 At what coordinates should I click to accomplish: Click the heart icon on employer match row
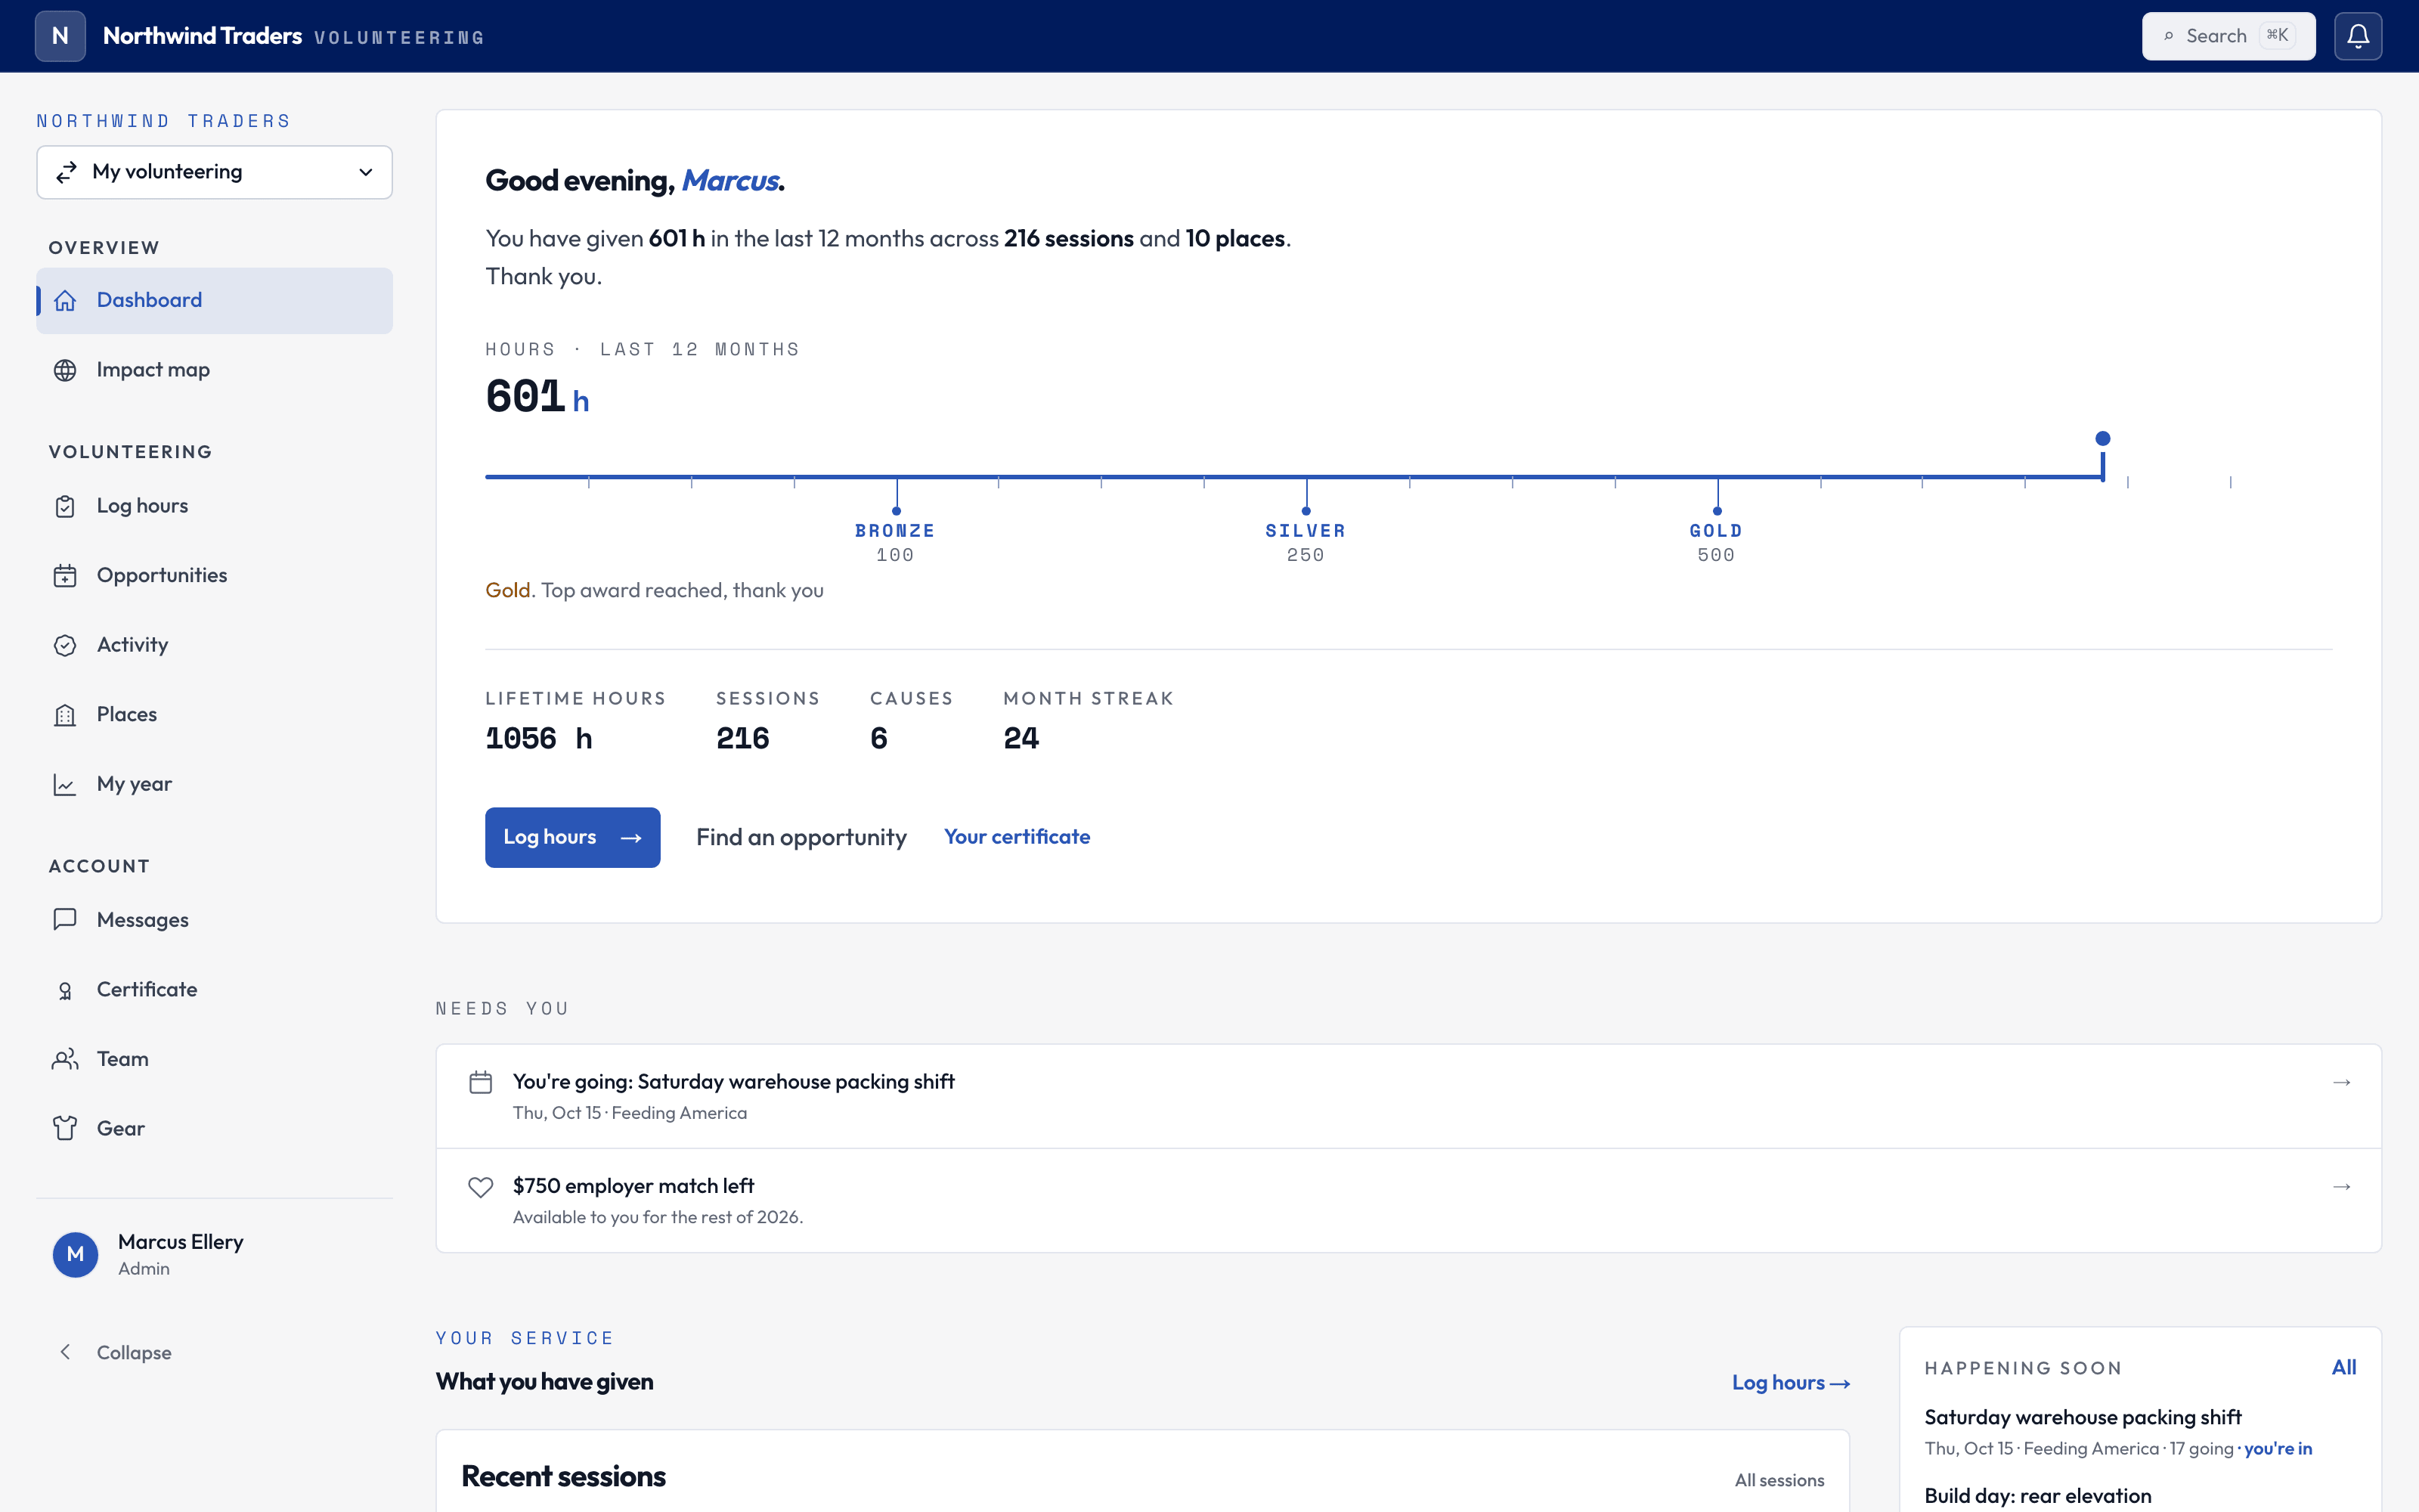point(481,1187)
